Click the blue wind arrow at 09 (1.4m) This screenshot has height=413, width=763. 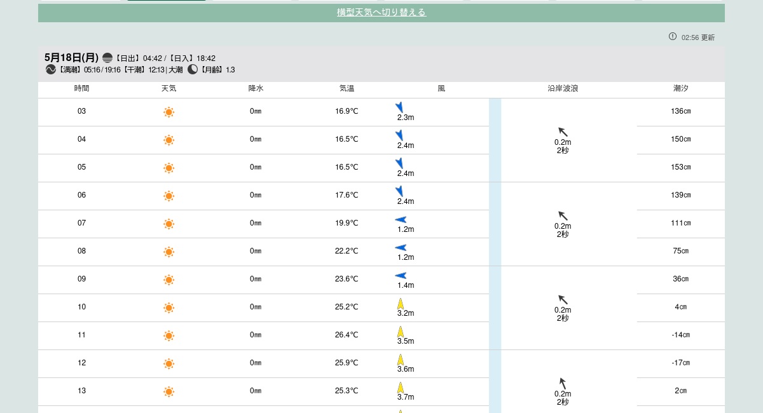pos(401,276)
